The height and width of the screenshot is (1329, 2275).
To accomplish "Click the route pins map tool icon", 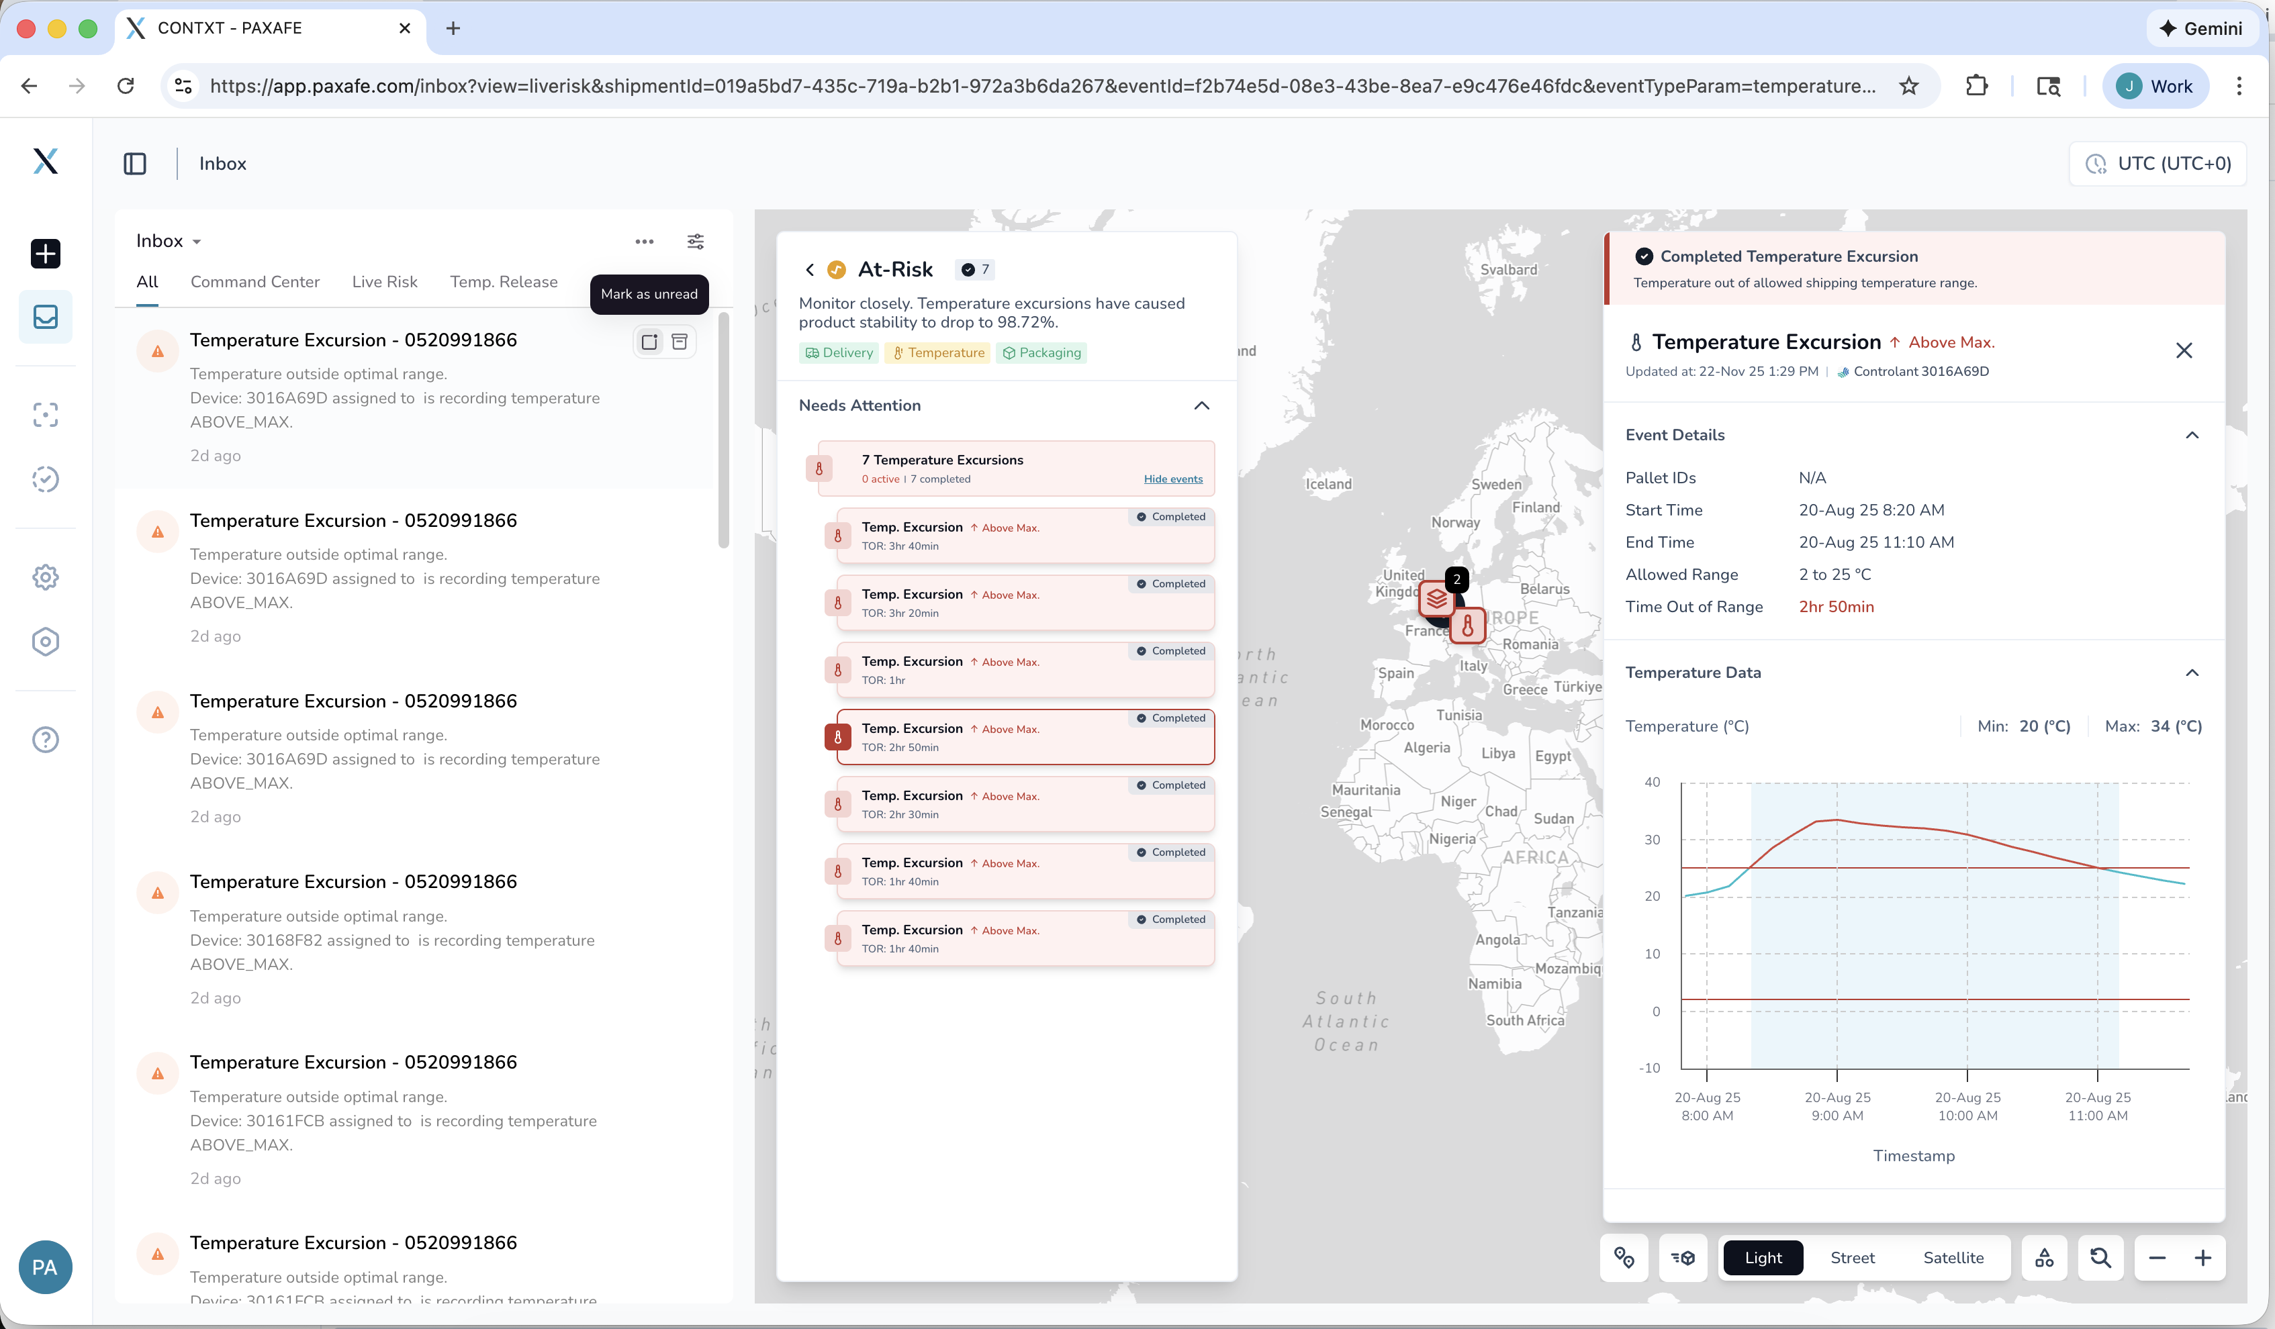I will click(1624, 1258).
